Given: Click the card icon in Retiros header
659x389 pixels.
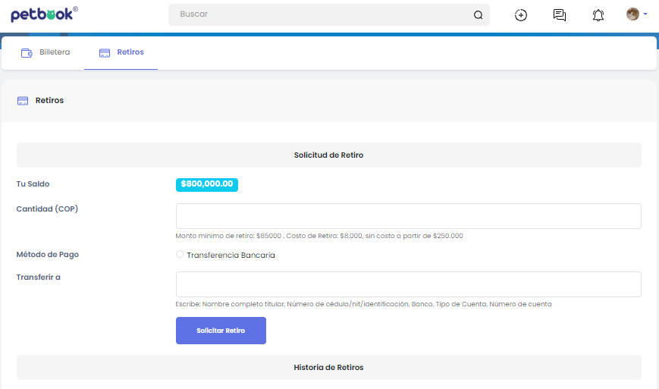Looking at the screenshot, I should [23, 101].
